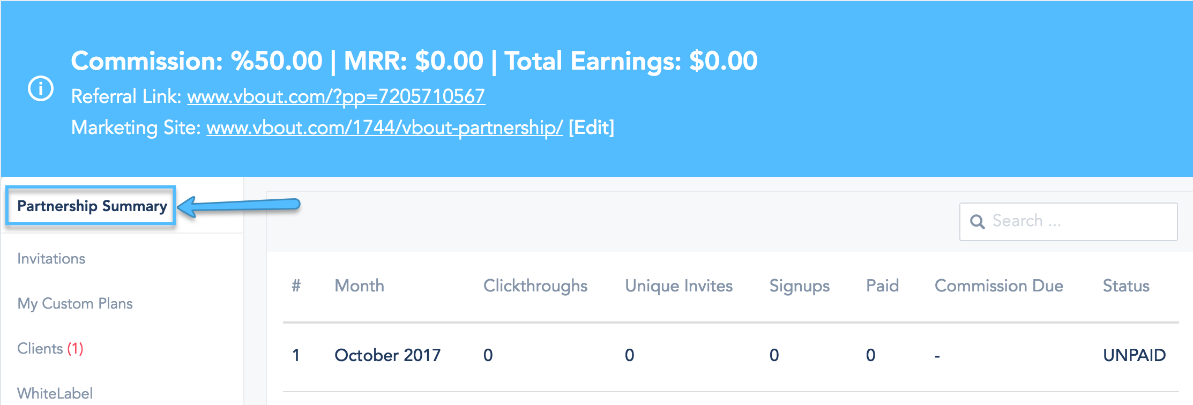Sort by Commission Due column header

click(999, 286)
